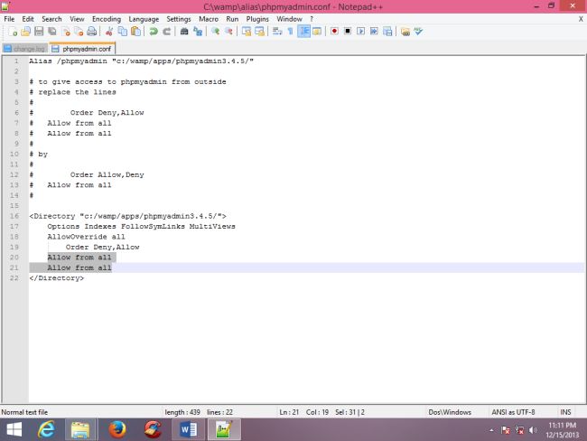The image size is (587, 441).
Task: Open the Window menu
Action: pos(289,19)
